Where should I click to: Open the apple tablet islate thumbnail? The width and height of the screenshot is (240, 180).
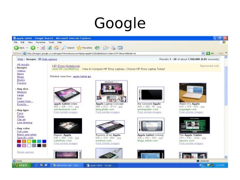tap(67, 95)
